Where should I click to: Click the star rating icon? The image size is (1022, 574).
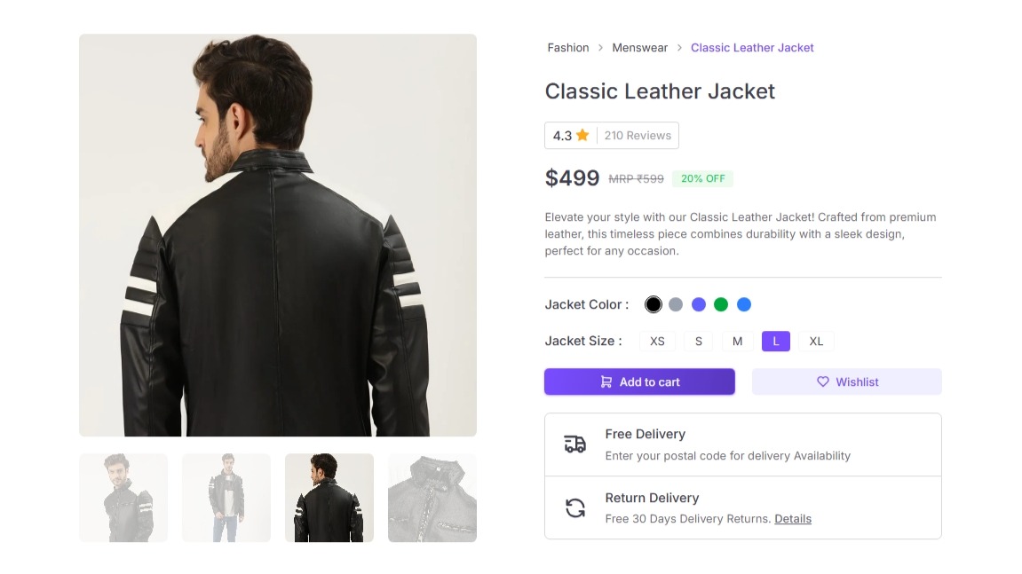pyautogui.click(x=582, y=136)
